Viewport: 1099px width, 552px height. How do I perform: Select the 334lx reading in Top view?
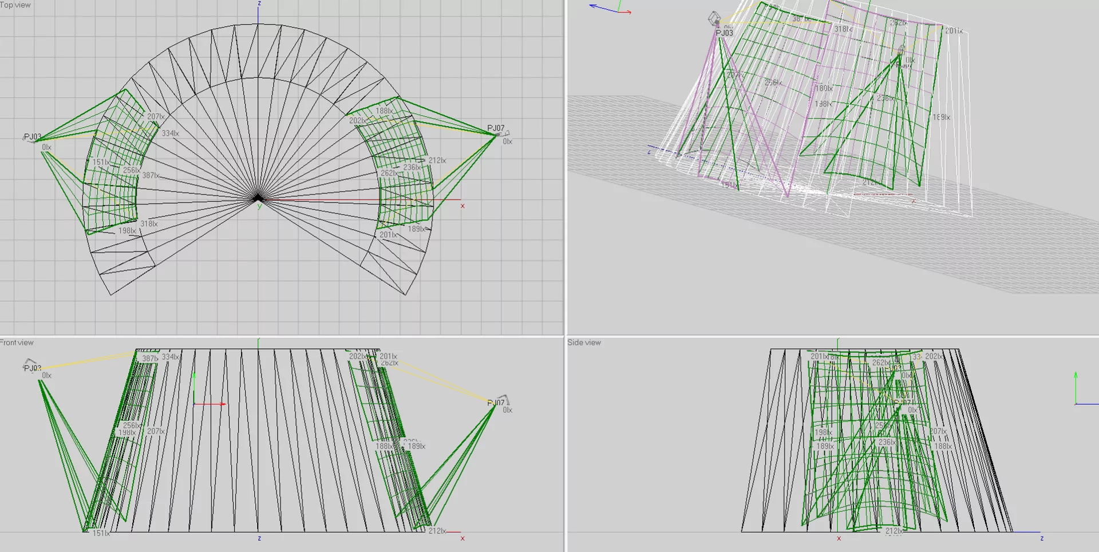(x=170, y=133)
